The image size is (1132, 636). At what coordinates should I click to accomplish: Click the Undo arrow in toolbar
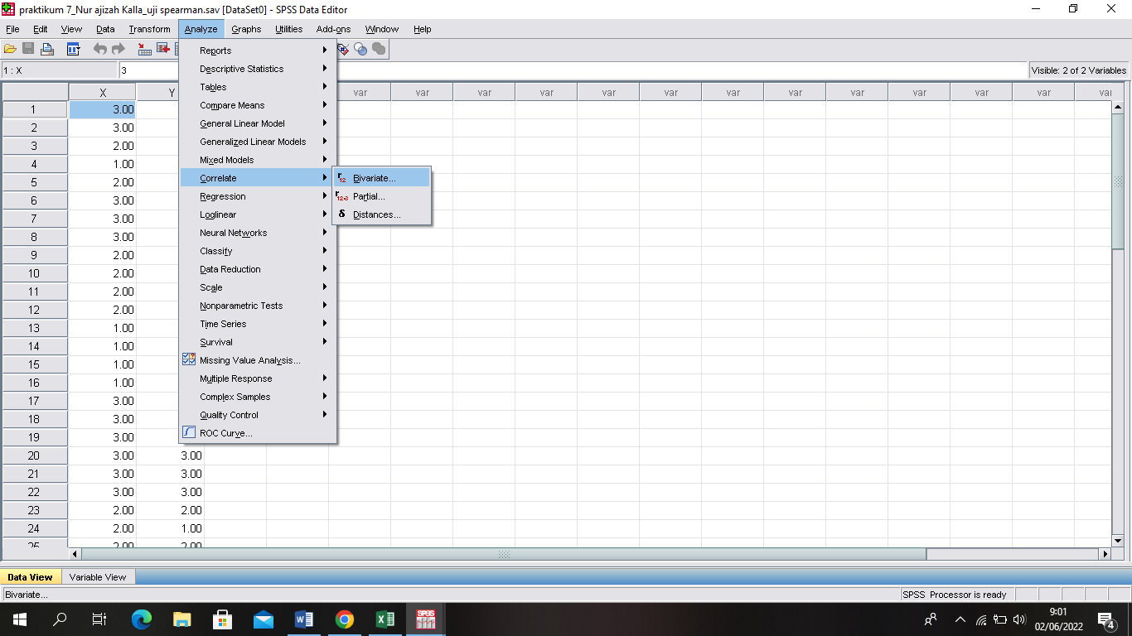100,49
